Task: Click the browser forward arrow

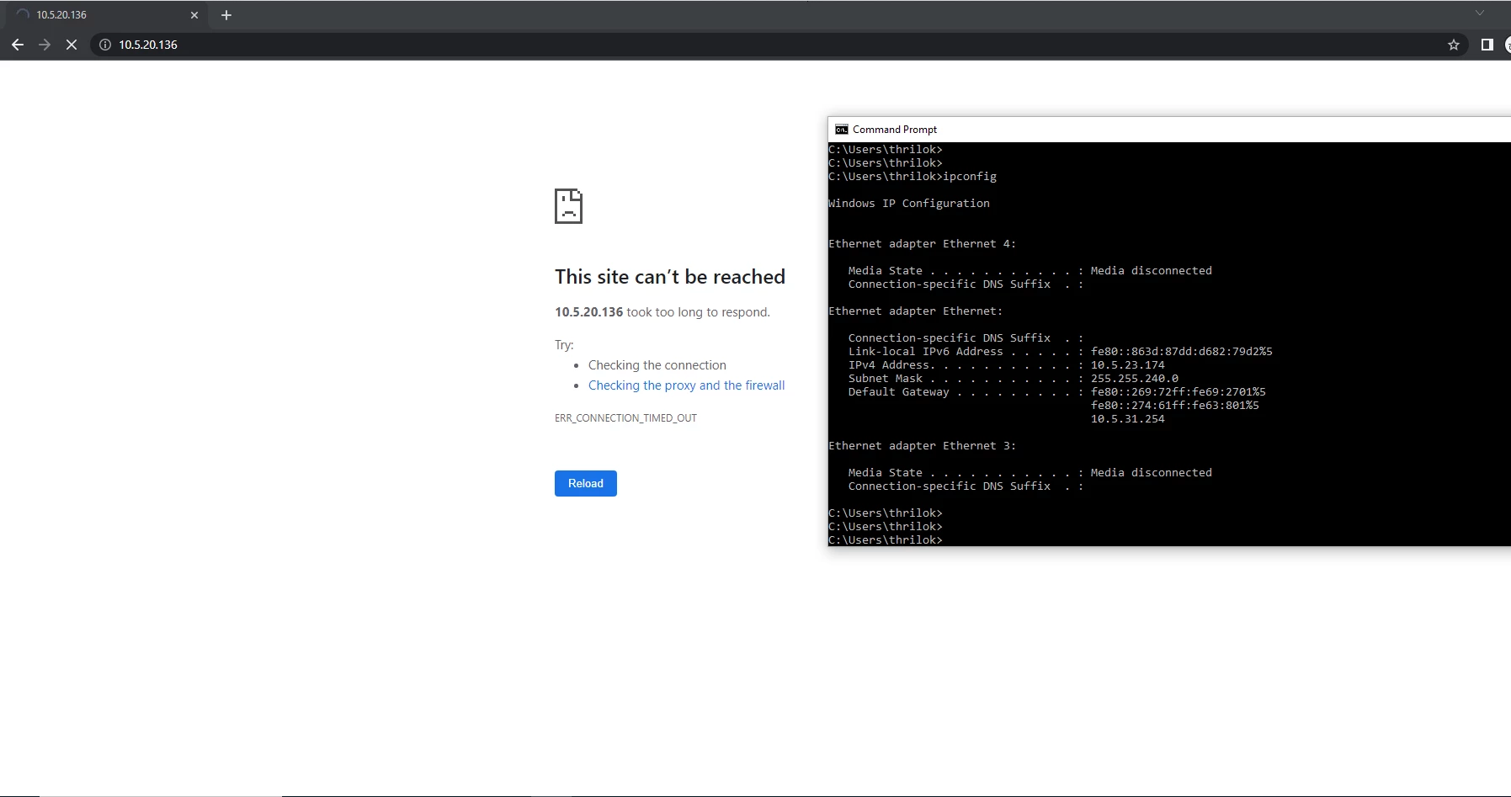Action: tap(45, 45)
